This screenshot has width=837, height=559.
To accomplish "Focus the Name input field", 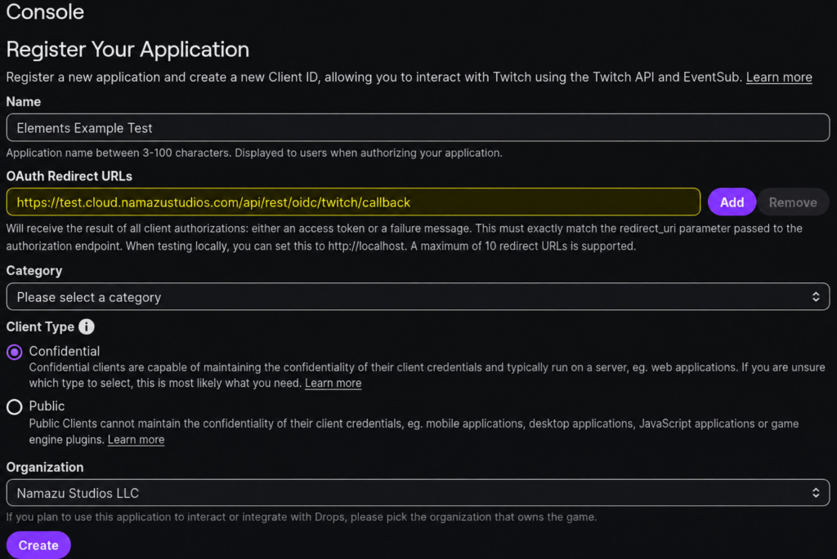I will [x=418, y=127].
